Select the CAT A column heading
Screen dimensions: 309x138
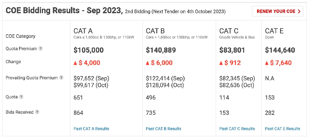tap(83, 31)
